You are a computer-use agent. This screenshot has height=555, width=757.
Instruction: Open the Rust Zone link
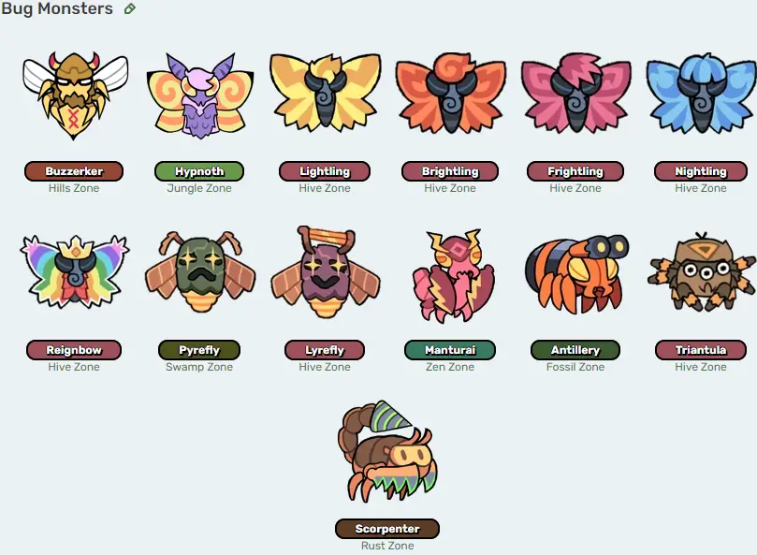tap(387, 546)
